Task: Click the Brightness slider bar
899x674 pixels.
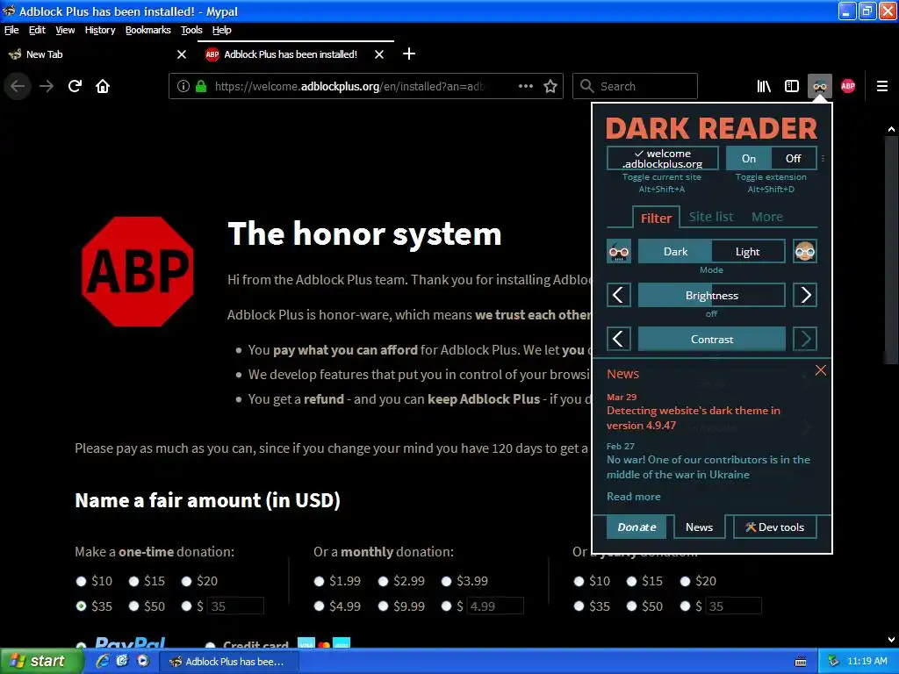Action: click(x=711, y=295)
